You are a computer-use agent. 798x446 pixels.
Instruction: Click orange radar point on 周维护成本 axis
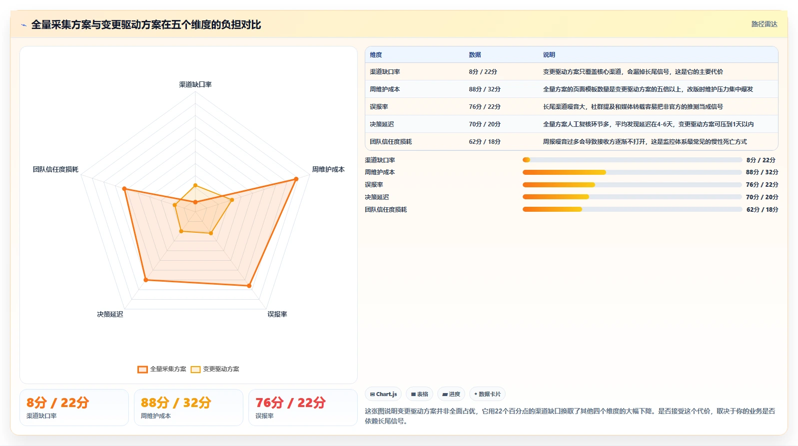tap(296, 179)
